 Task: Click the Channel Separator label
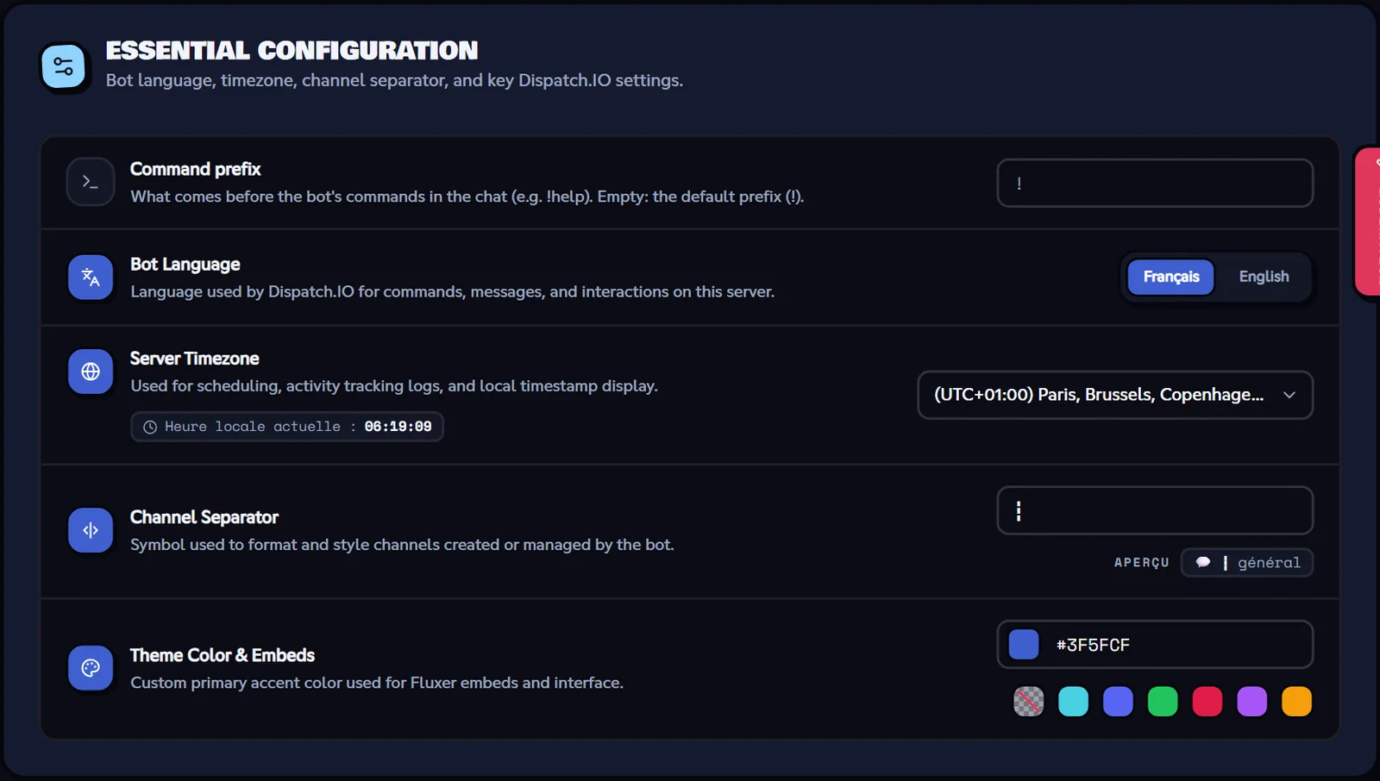click(x=204, y=517)
